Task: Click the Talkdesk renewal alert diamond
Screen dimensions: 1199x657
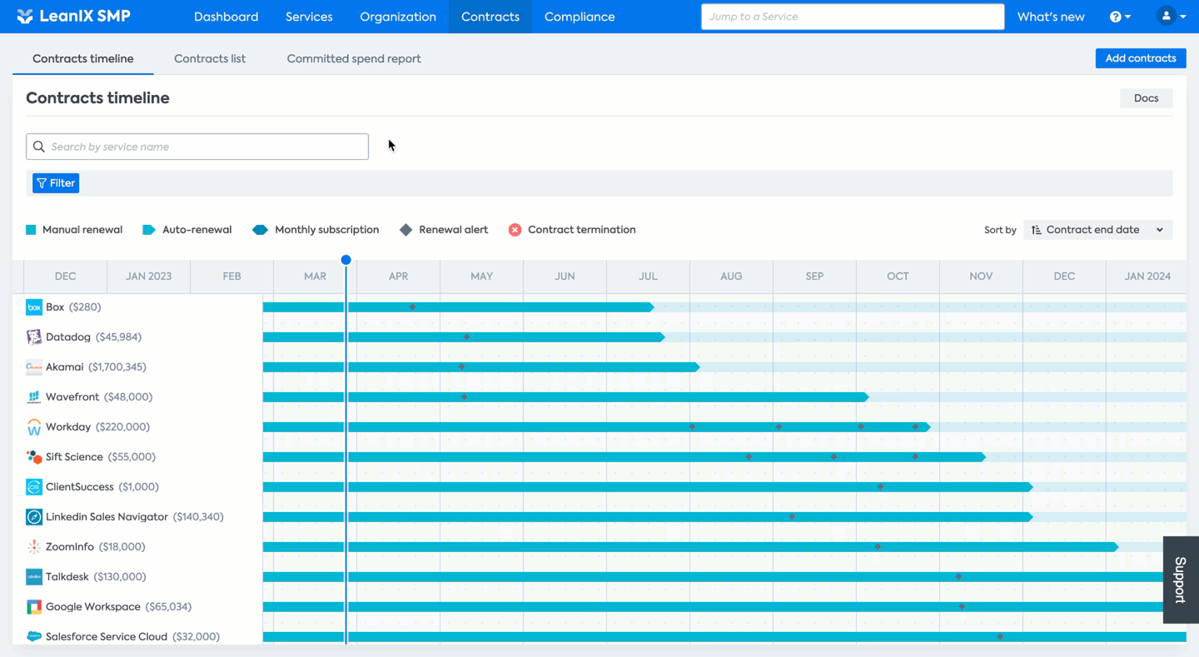Action: [x=959, y=577]
